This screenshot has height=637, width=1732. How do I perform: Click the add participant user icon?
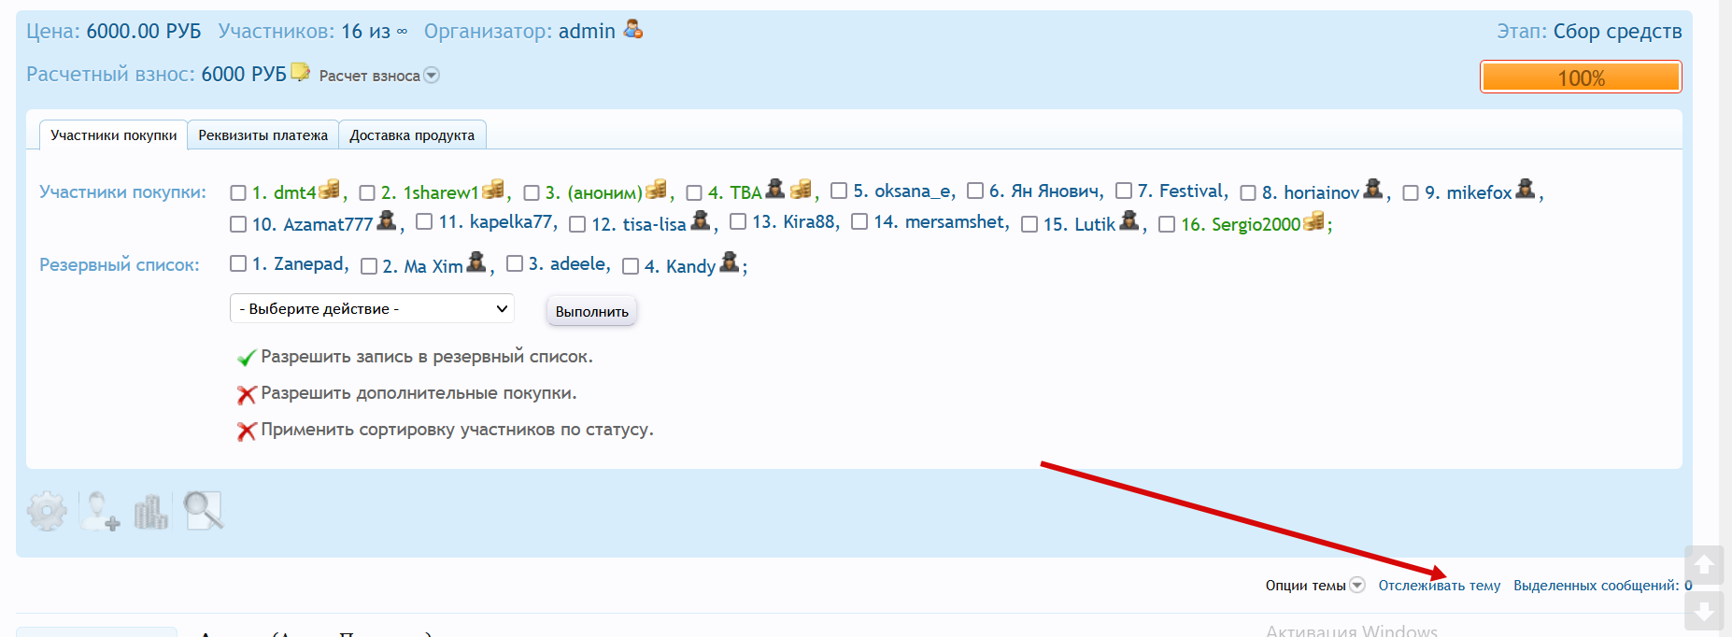pos(100,511)
